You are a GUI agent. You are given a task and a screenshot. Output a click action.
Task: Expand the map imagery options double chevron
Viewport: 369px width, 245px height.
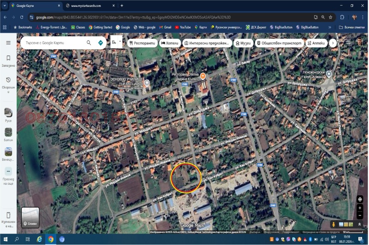[359, 225]
